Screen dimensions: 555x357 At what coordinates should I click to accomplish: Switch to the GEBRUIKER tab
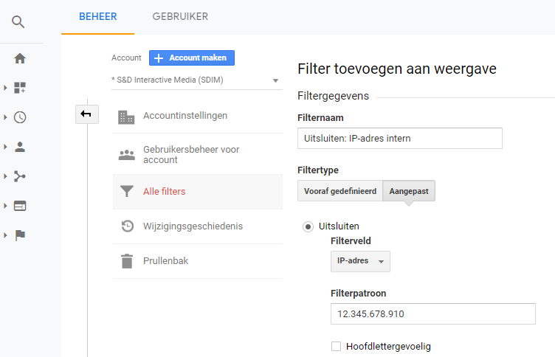click(x=180, y=17)
